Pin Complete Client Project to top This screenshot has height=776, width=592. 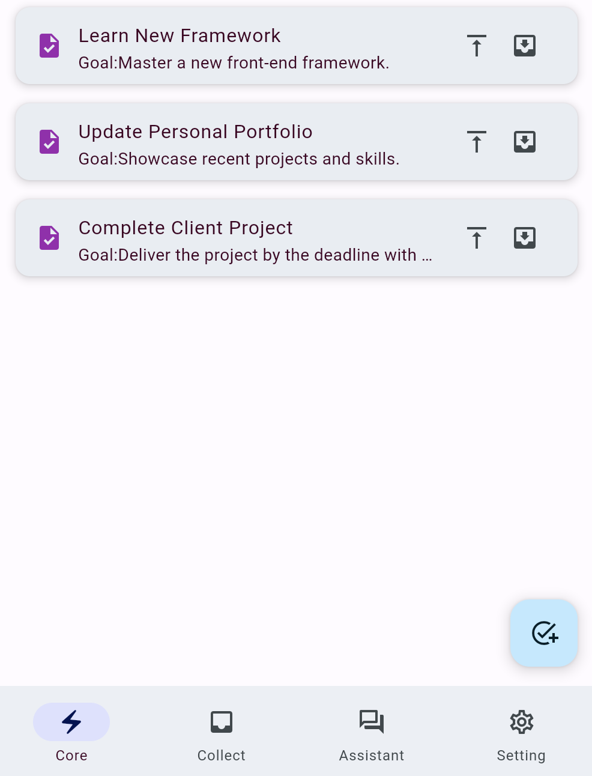tap(477, 238)
